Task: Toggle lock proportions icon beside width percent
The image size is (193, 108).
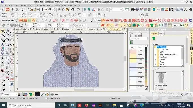Action: pos(51,15)
